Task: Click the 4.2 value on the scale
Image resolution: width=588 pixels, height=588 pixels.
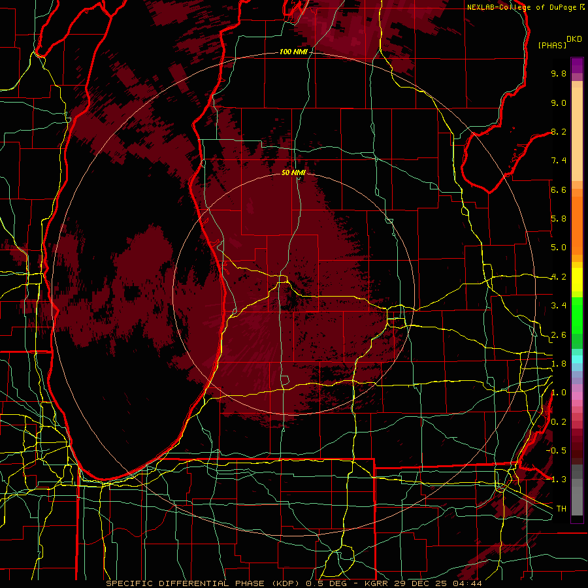Action: pos(559,277)
